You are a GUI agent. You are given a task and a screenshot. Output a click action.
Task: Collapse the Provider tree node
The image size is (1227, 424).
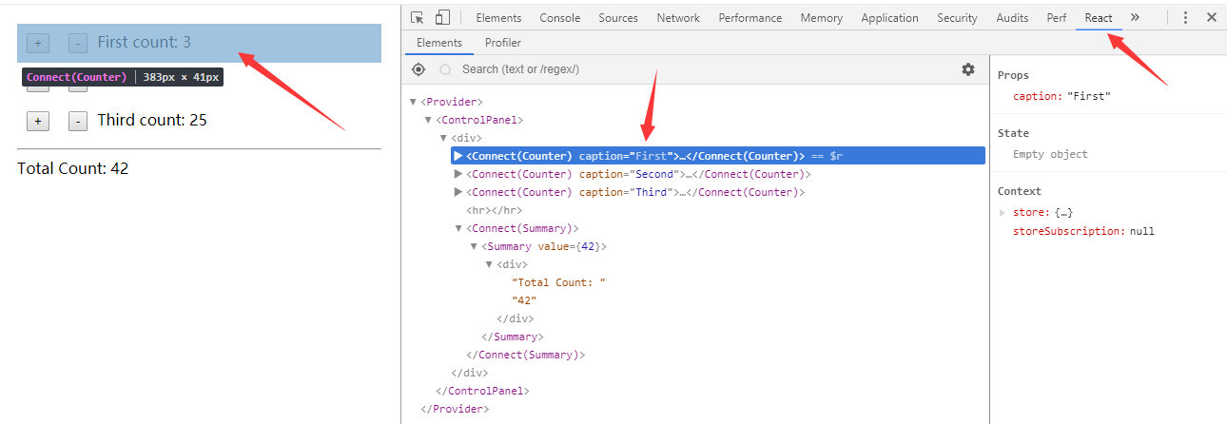tap(412, 102)
